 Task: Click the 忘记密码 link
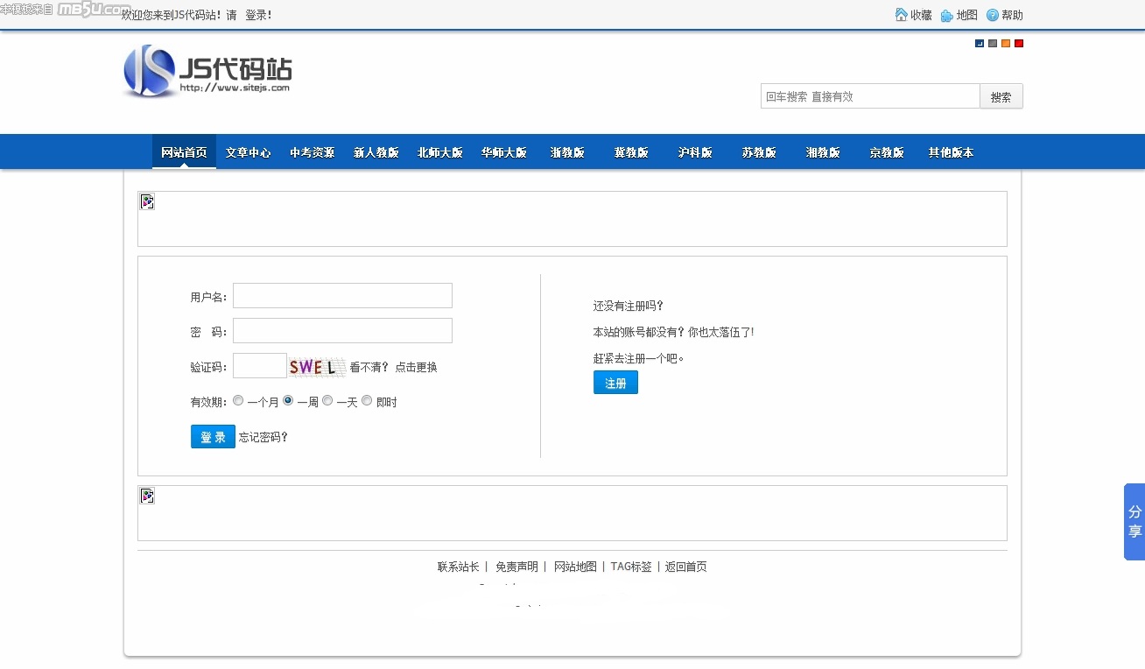[x=263, y=437]
